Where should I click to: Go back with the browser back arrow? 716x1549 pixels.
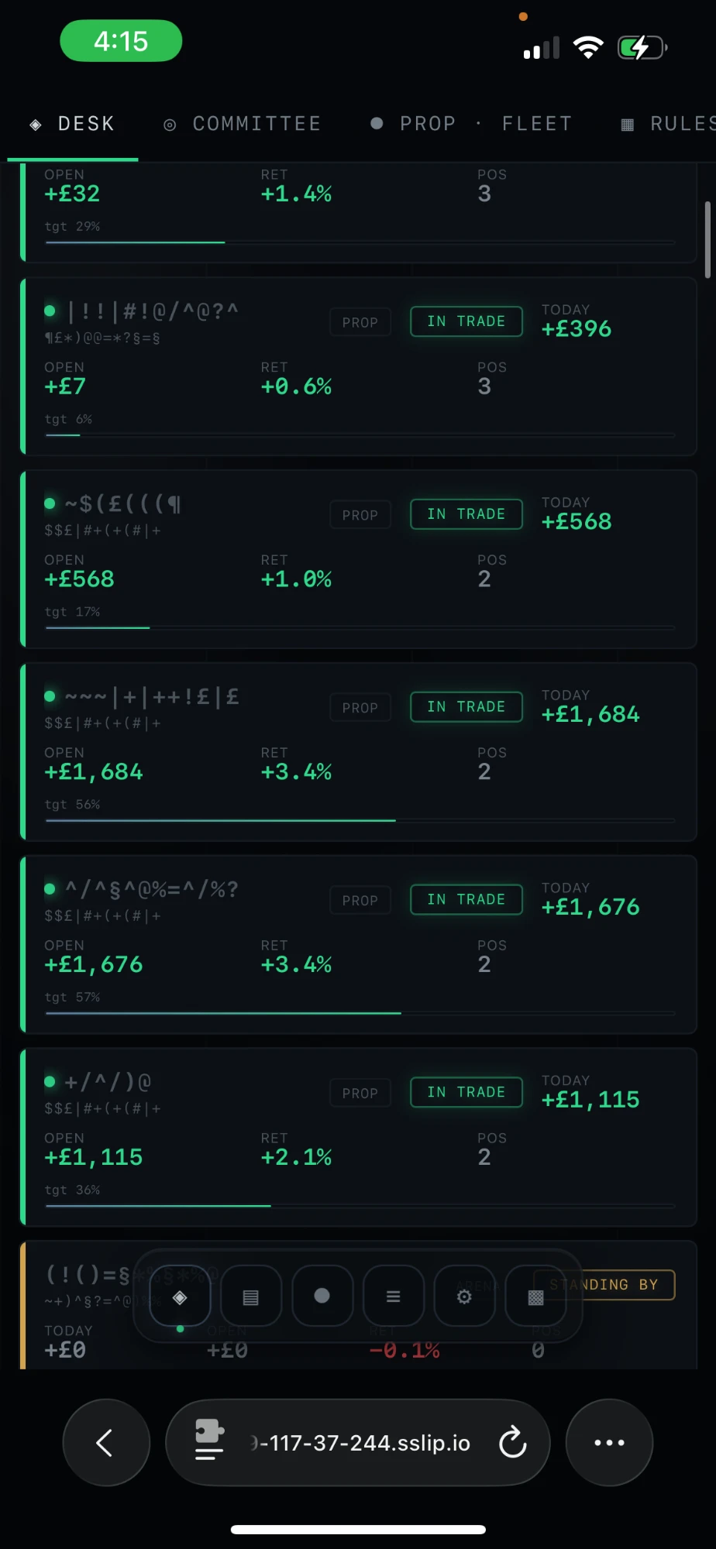tap(105, 1442)
